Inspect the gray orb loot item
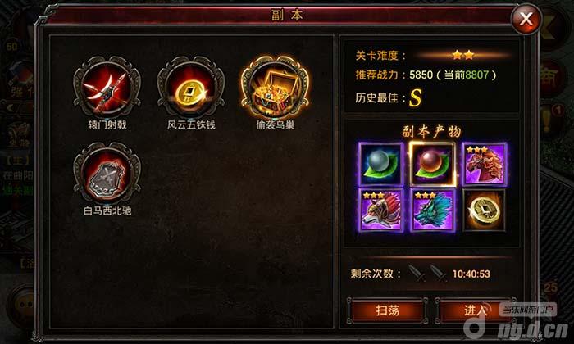Screen dimensions: 574x344 pyautogui.click(x=381, y=164)
